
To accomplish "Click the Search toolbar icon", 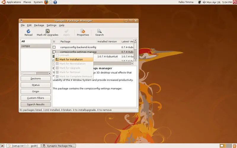I will click(x=99, y=31).
